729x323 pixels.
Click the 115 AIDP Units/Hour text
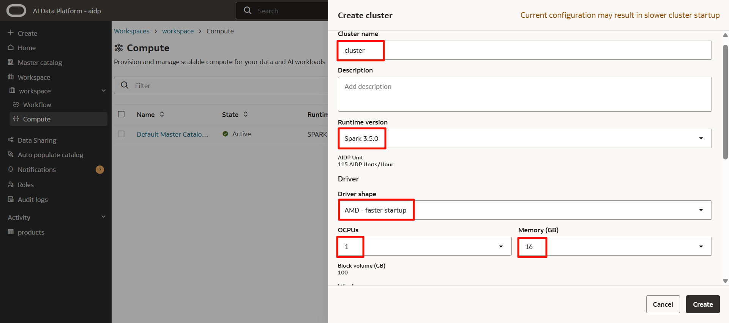(x=366, y=164)
